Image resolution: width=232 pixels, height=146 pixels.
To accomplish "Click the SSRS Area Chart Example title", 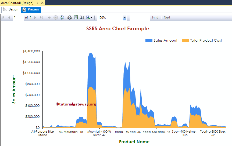I will [118, 28].
